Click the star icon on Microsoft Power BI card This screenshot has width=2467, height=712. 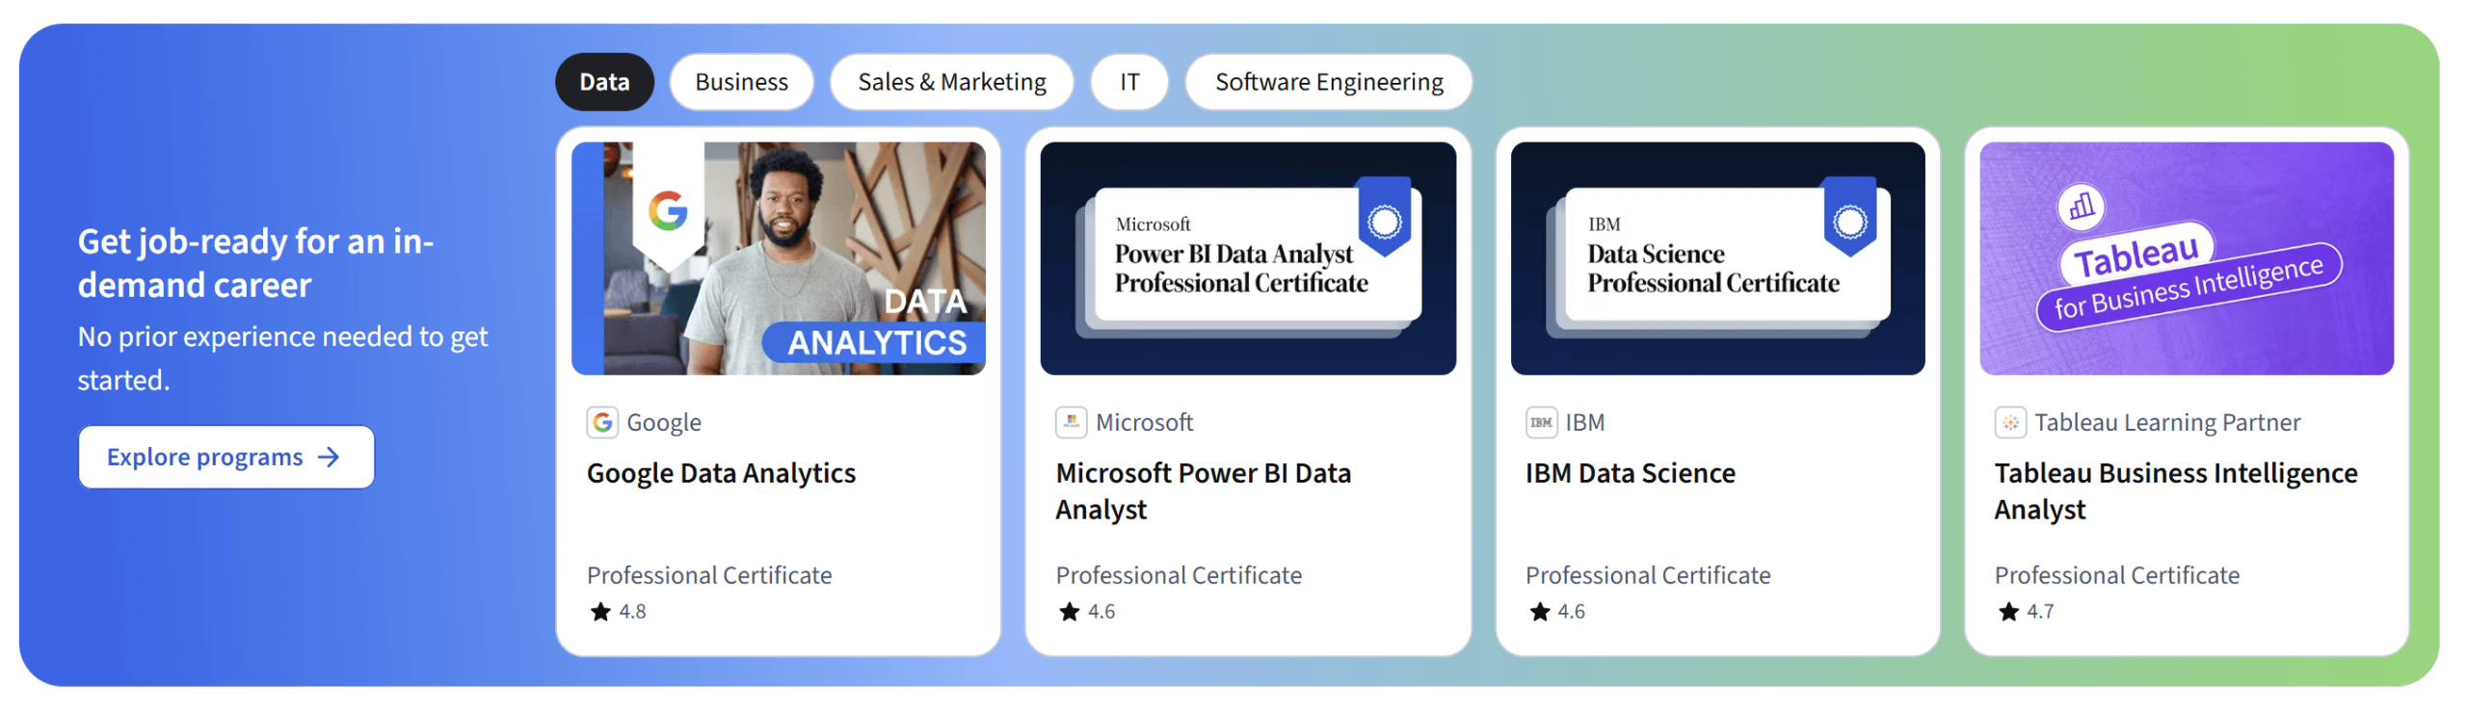coord(1069,612)
